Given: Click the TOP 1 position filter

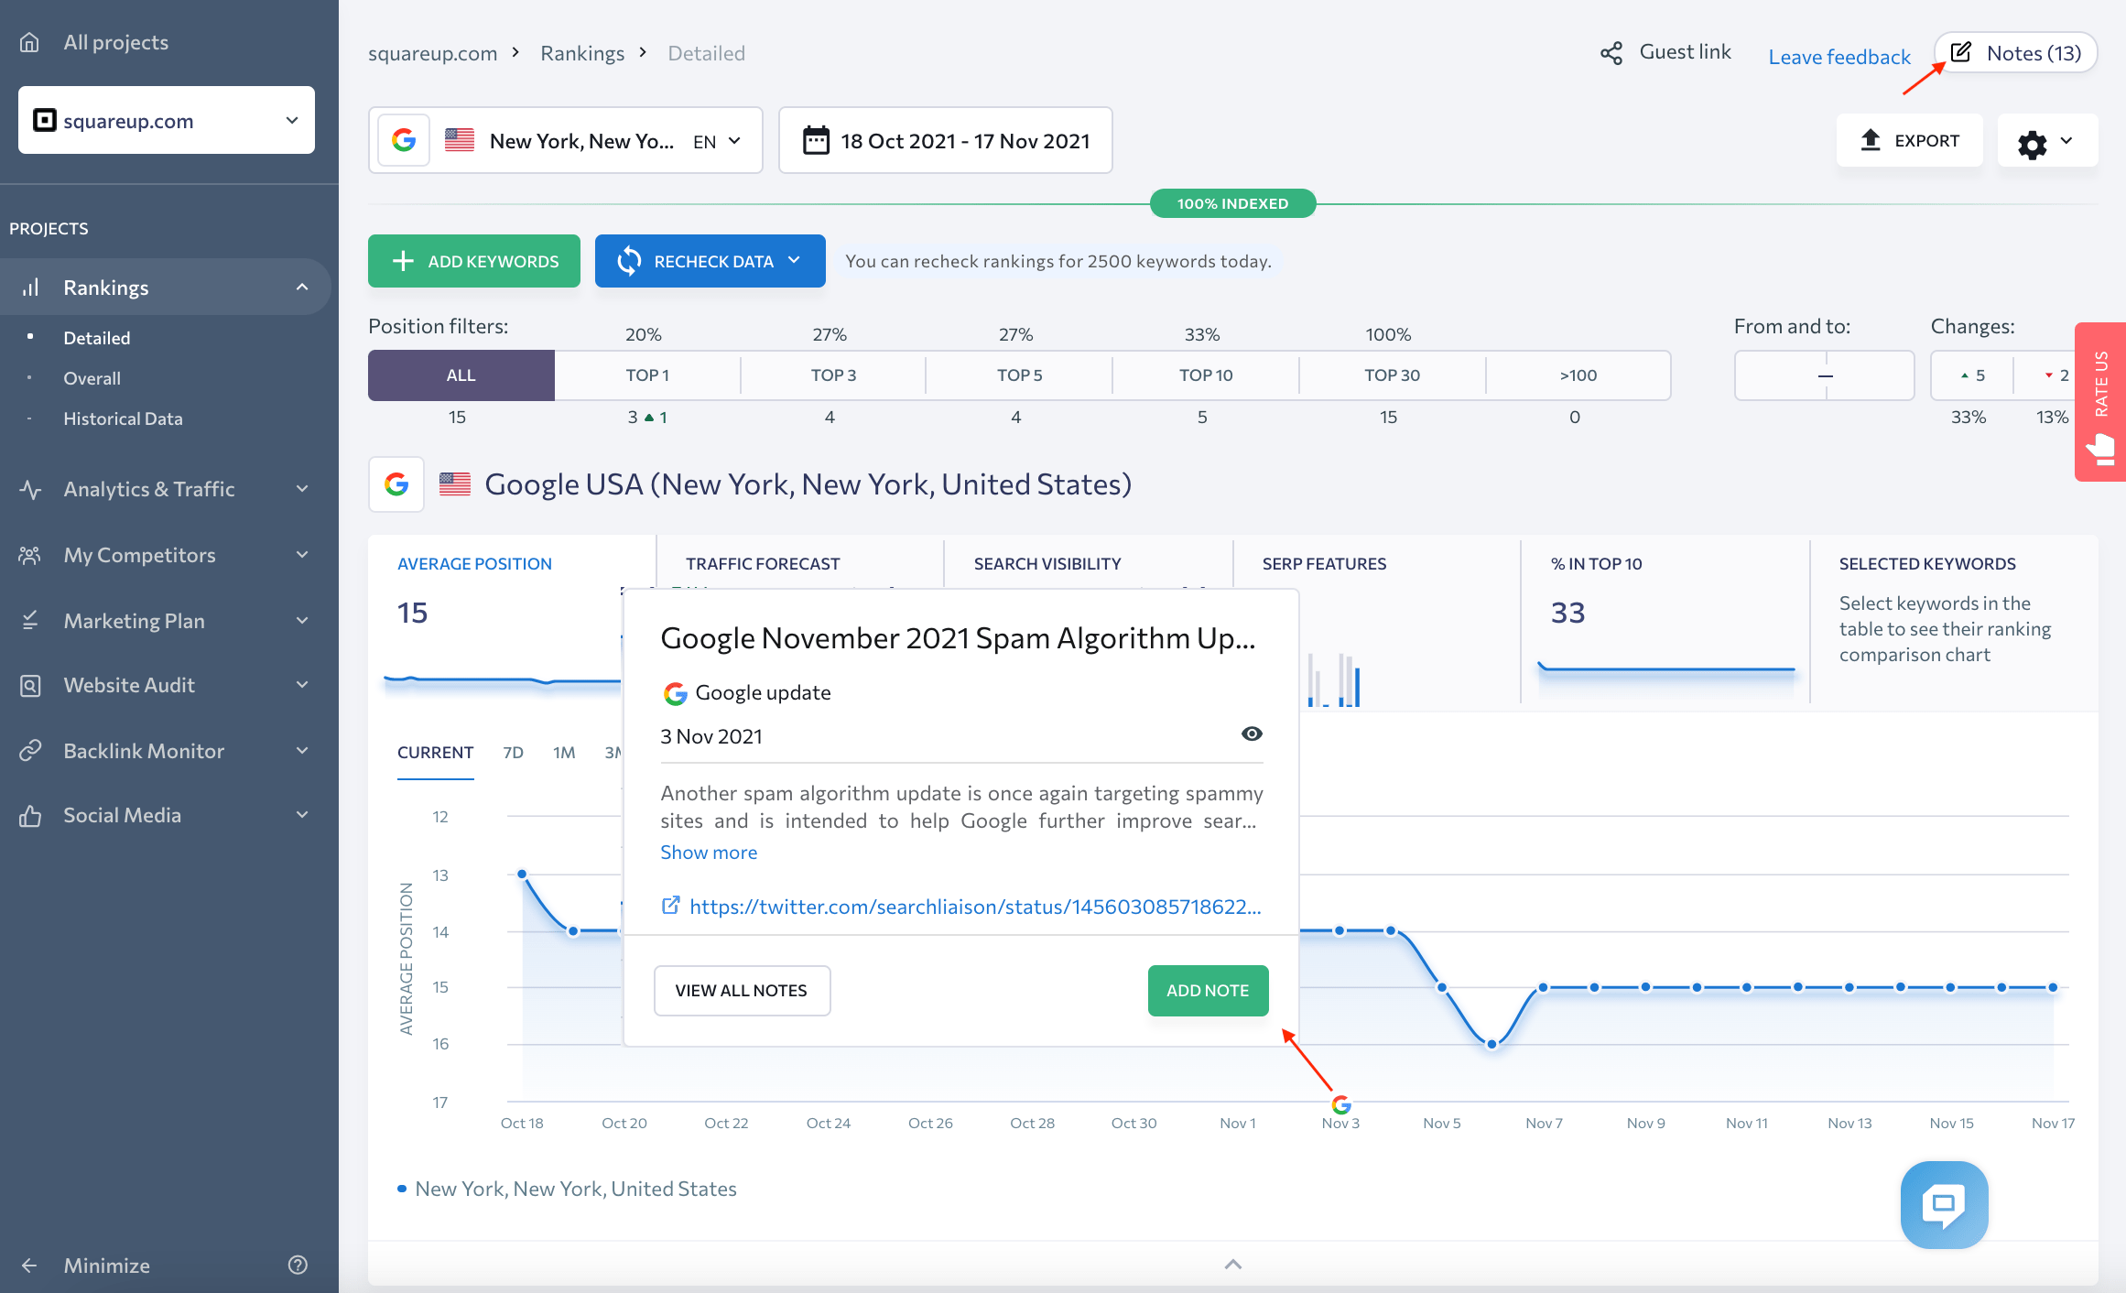Looking at the screenshot, I should click(644, 374).
